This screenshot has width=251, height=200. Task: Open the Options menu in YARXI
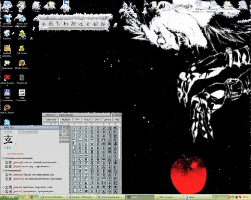tap(107, 120)
